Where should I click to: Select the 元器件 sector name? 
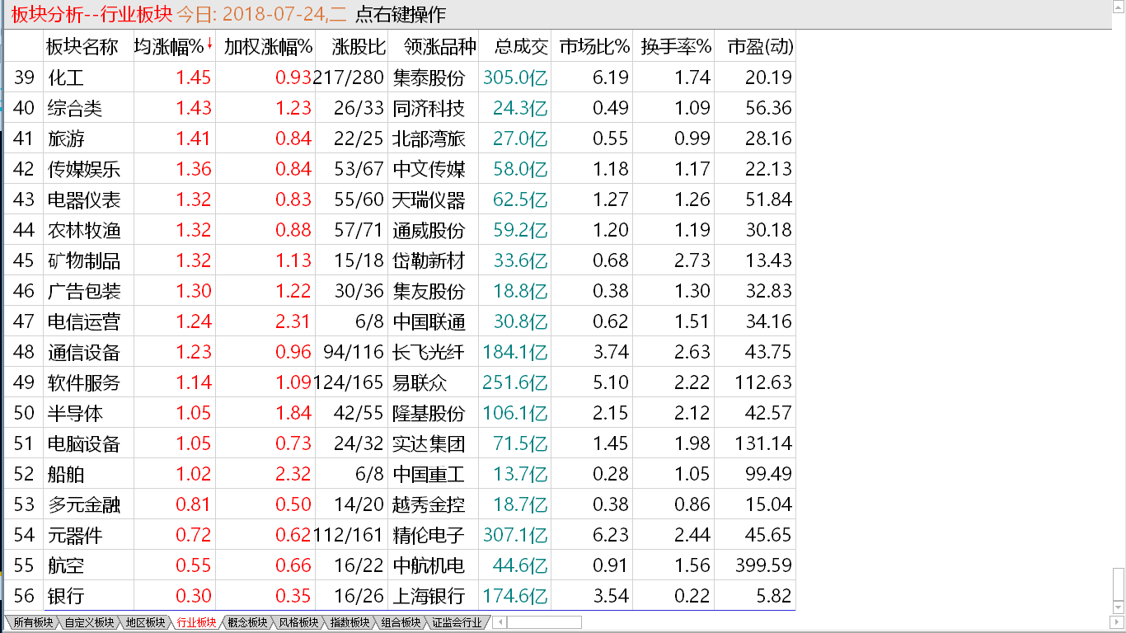[x=75, y=535]
